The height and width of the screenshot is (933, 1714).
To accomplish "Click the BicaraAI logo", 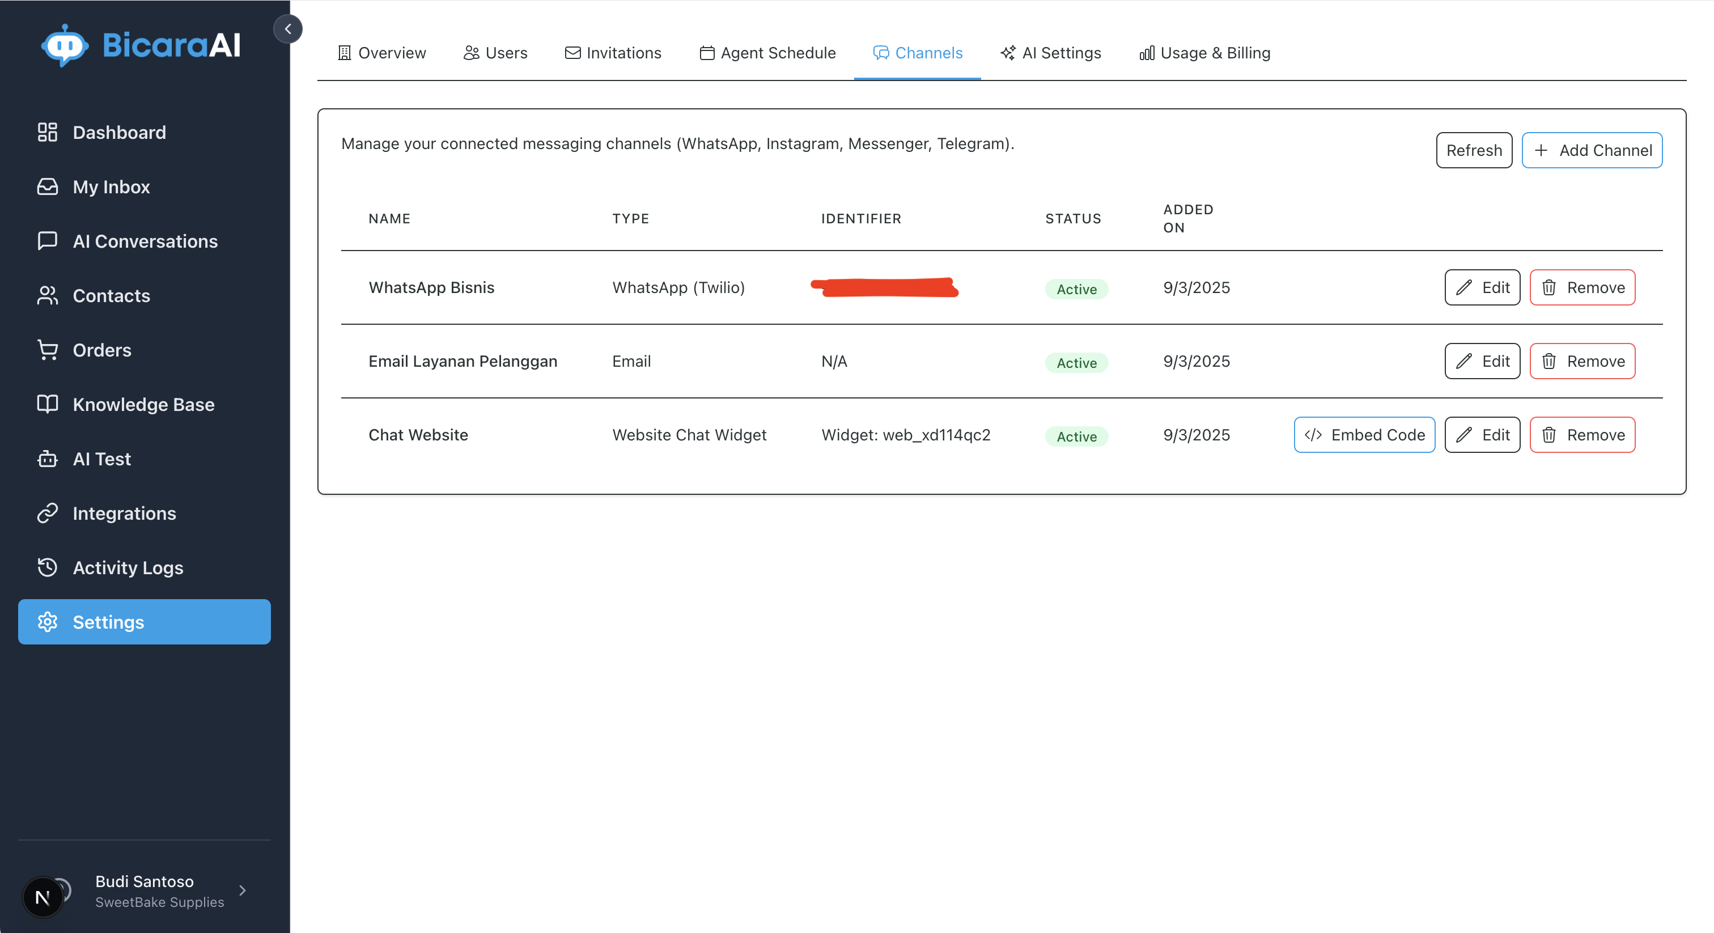I will [x=141, y=44].
